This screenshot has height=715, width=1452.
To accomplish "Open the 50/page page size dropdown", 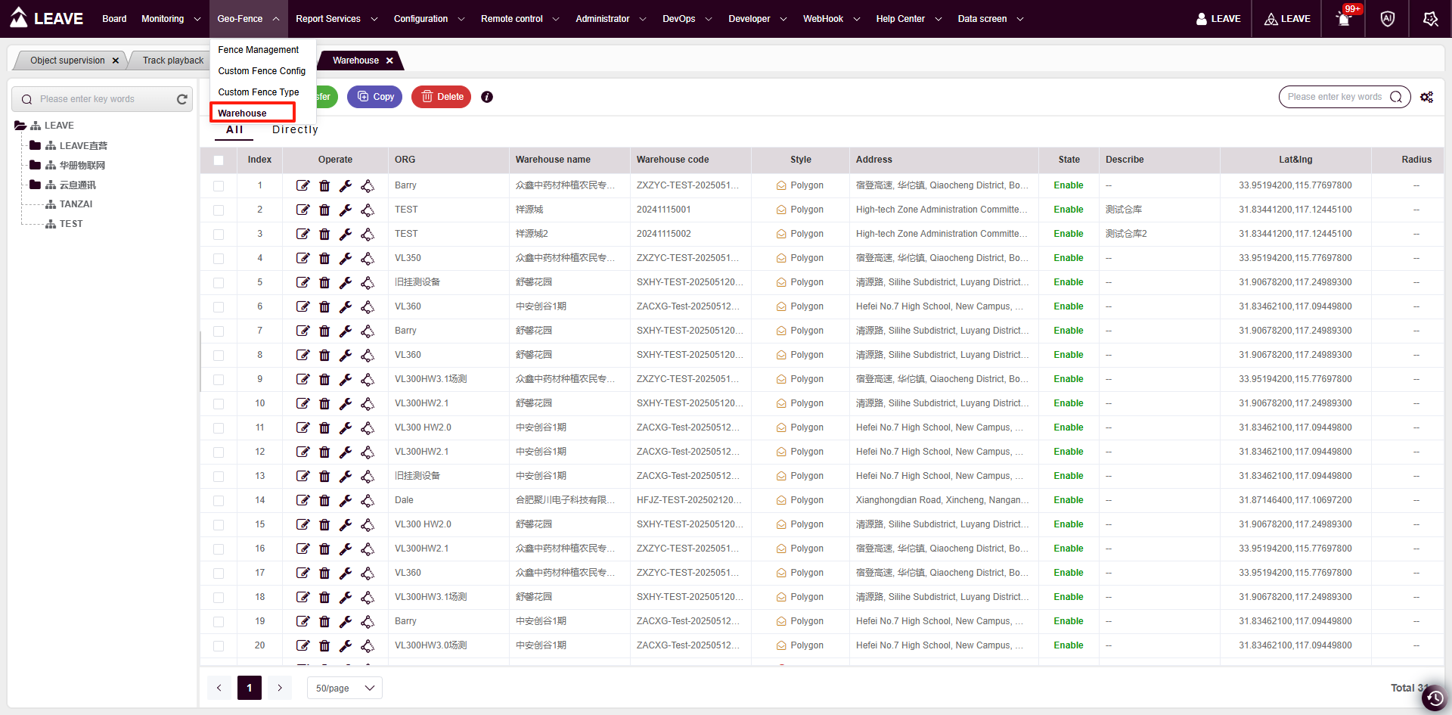I will (345, 688).
